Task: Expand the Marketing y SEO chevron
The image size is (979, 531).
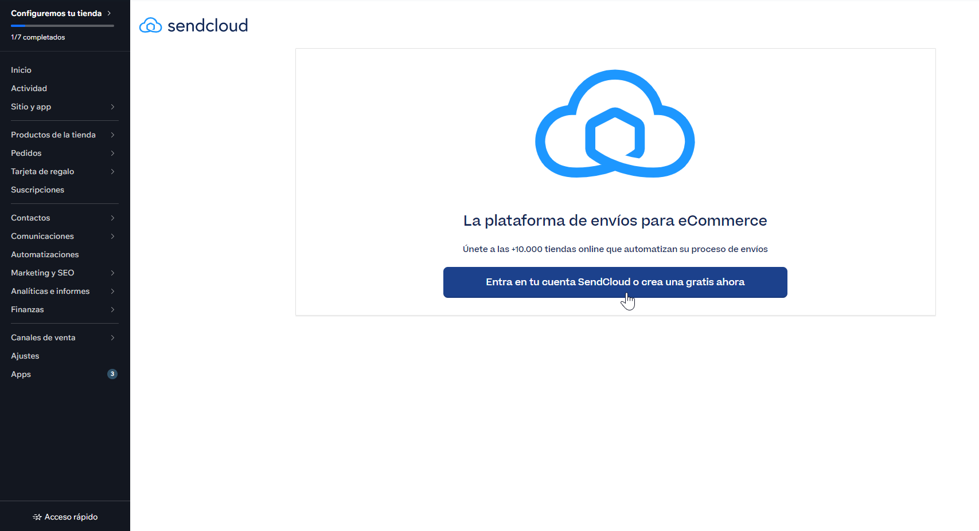Action: tap(112, 273)
